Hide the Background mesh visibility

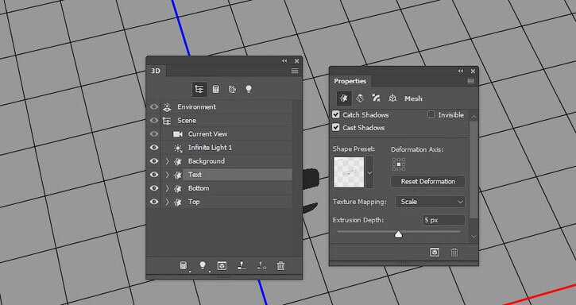[154, 161]
